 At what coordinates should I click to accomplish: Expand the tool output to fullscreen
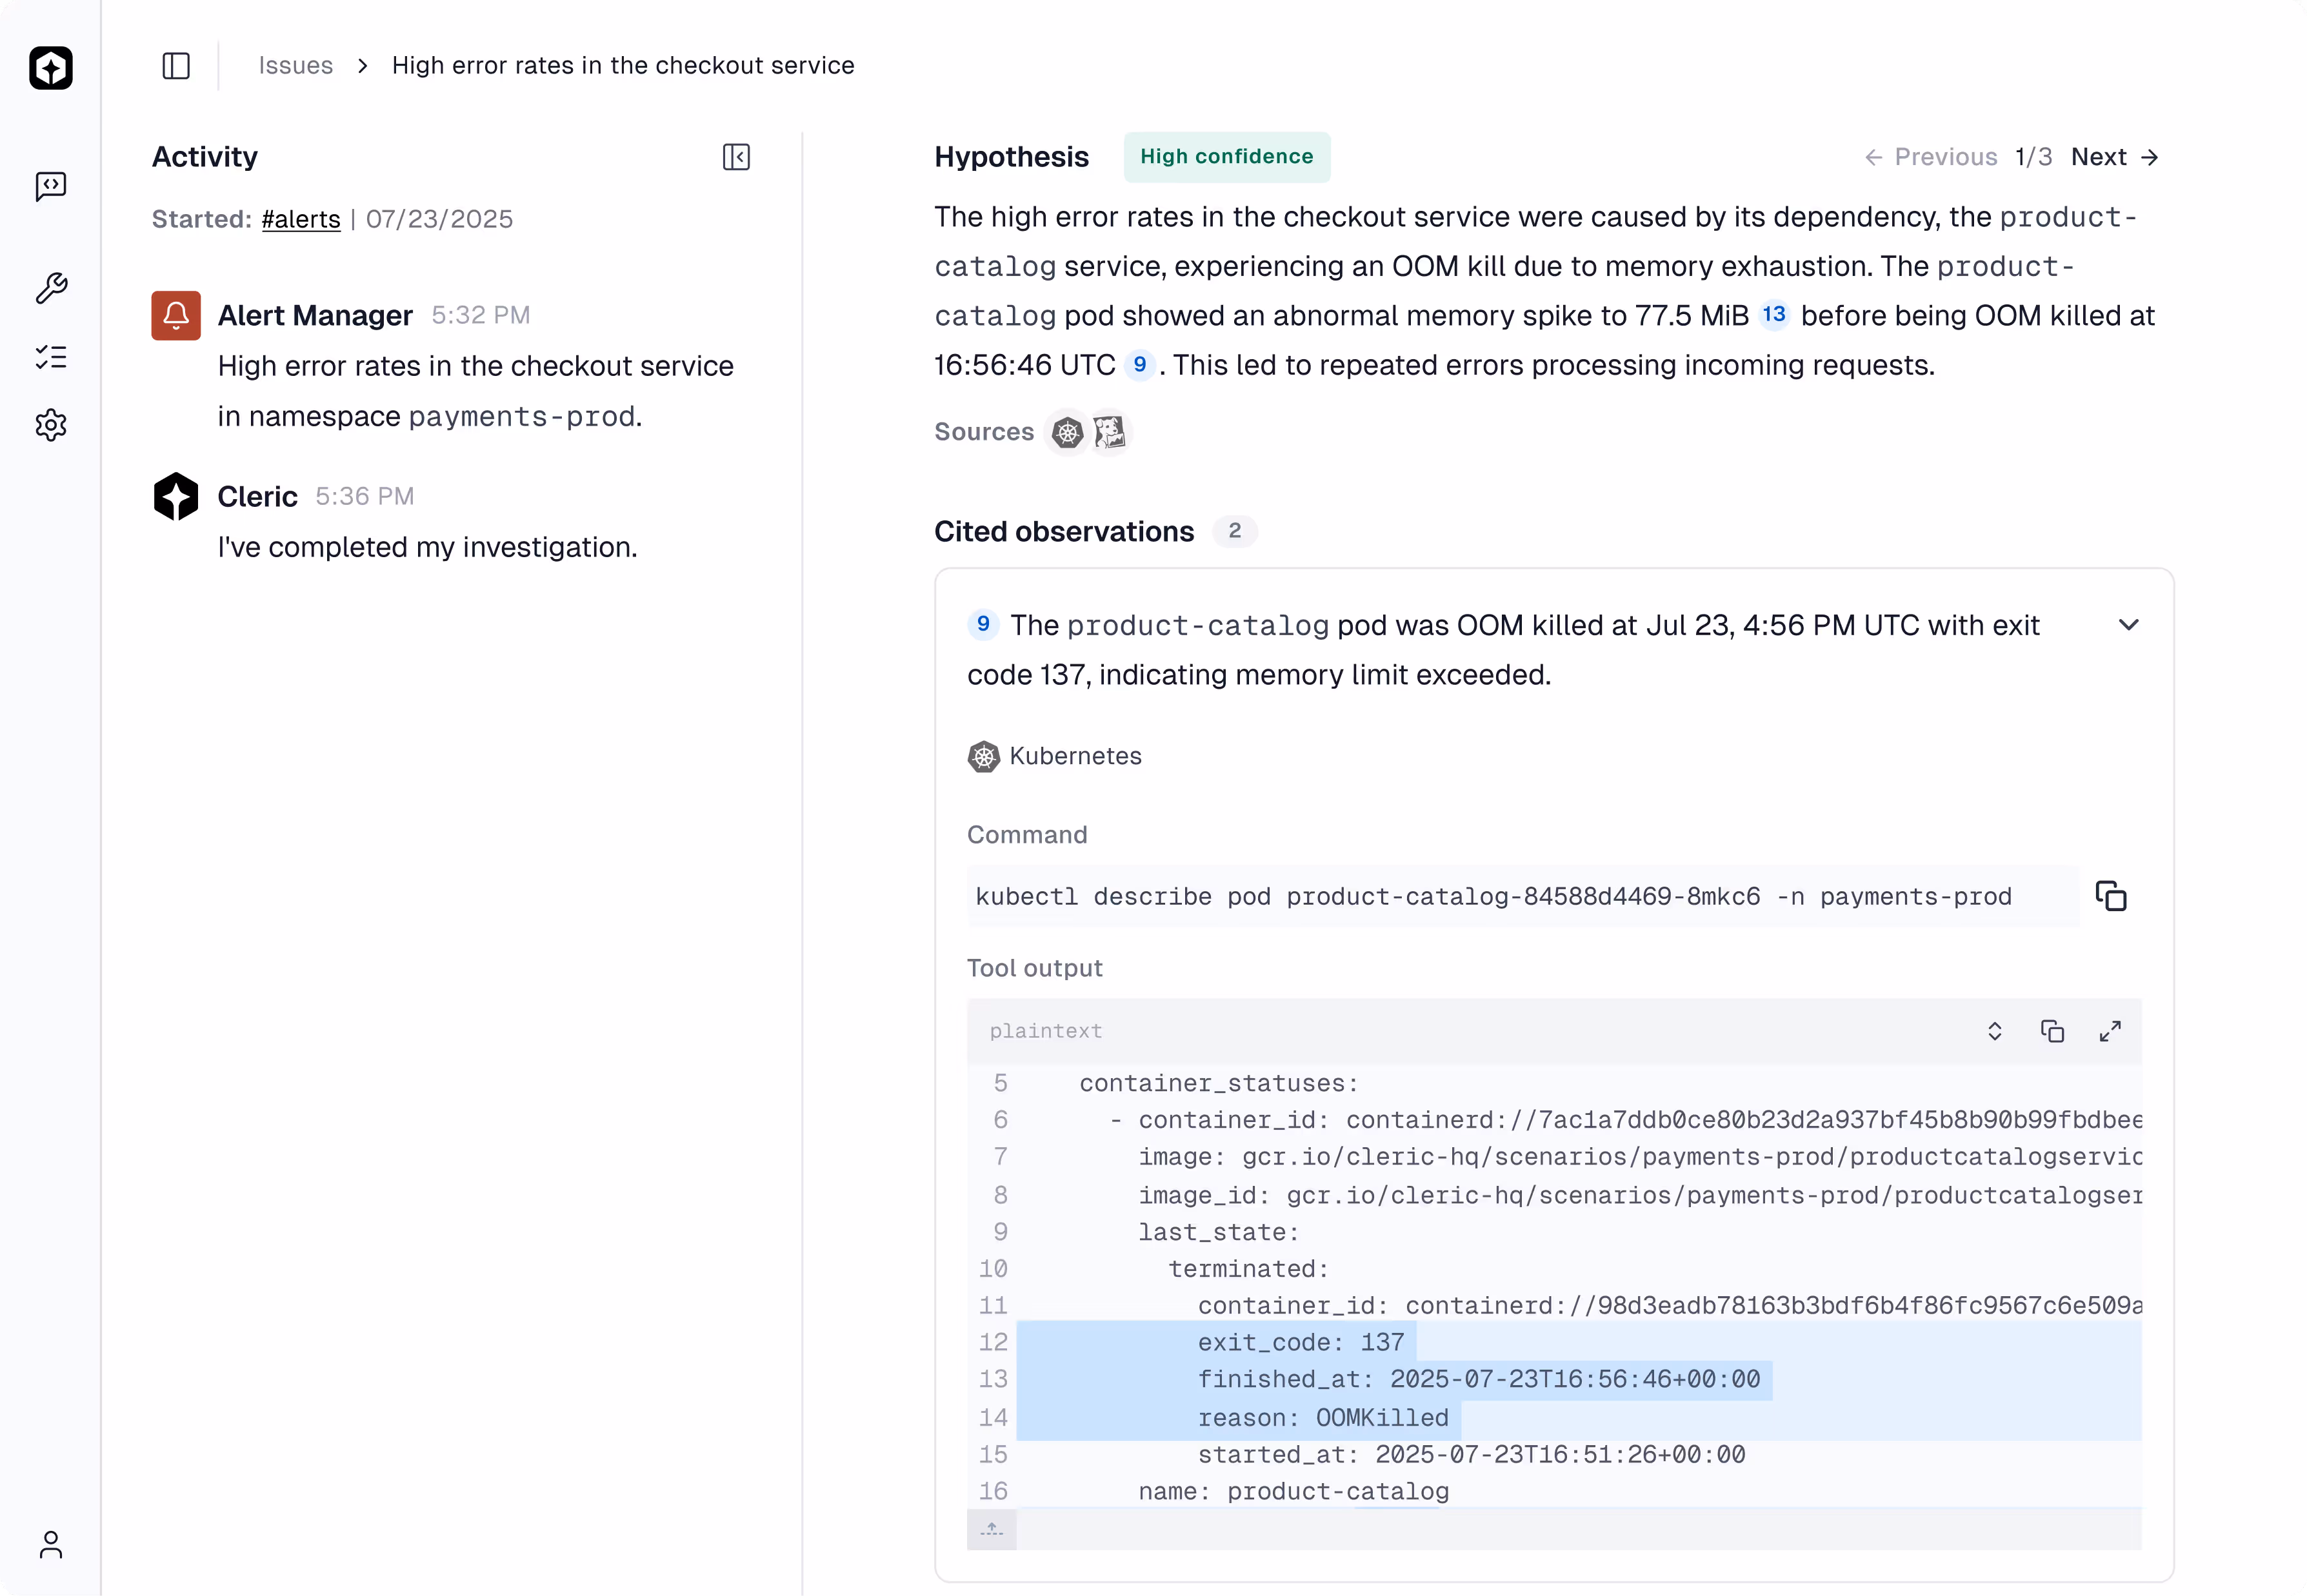pos(2111,1030)
